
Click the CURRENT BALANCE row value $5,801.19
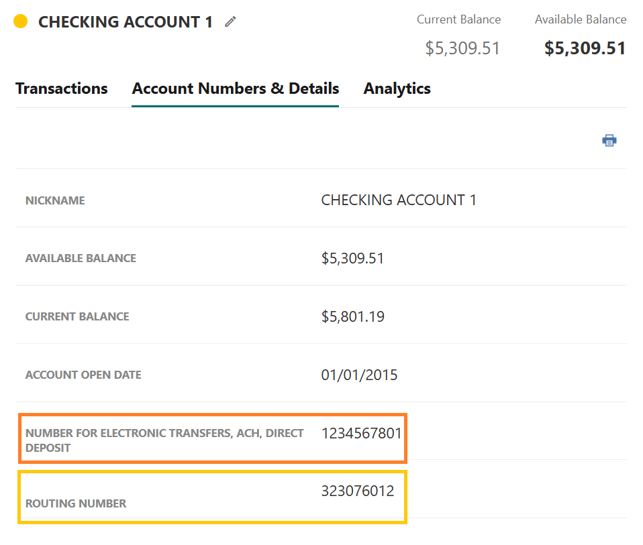pos(352,316)
